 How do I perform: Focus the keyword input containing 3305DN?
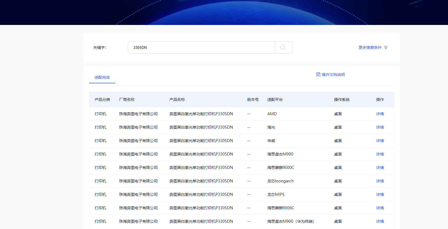click(x=201, y=47)
